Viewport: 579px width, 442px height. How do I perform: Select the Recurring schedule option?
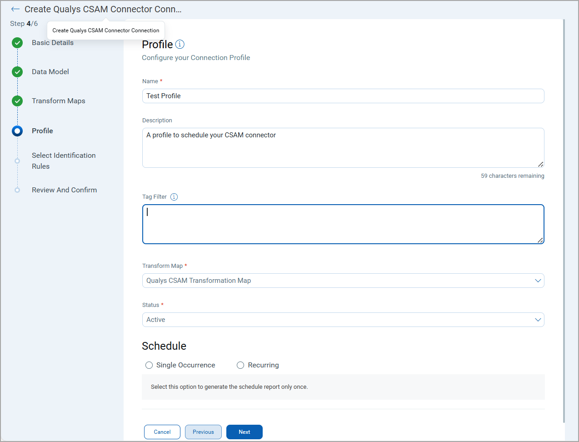tap(240, 365)
